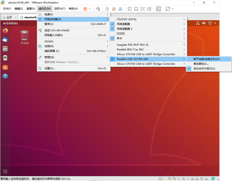Screen dimensions: 232x181
Task: Show applications via the dock grid icon
Action: [x=5, y=171]
